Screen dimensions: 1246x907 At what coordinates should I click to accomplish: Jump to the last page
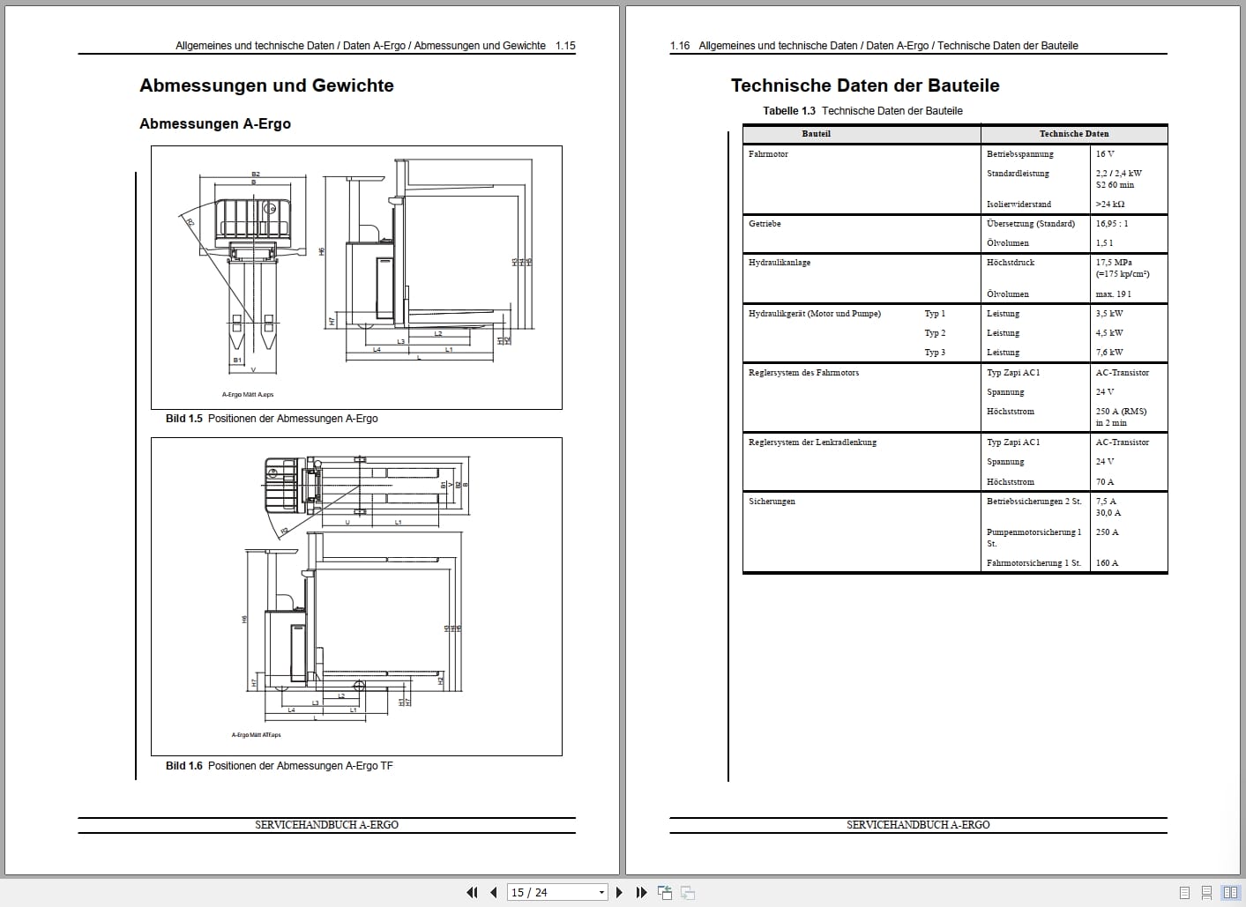click(641, 892)
